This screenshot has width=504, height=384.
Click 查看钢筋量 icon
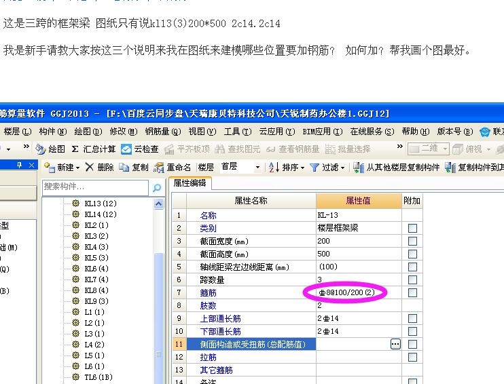coord(270,149)
